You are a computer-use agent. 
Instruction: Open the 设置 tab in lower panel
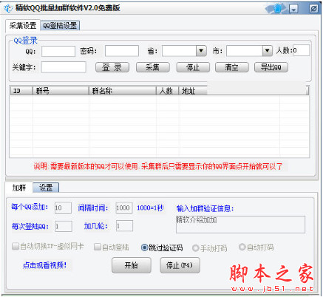[x=46, y=188]
